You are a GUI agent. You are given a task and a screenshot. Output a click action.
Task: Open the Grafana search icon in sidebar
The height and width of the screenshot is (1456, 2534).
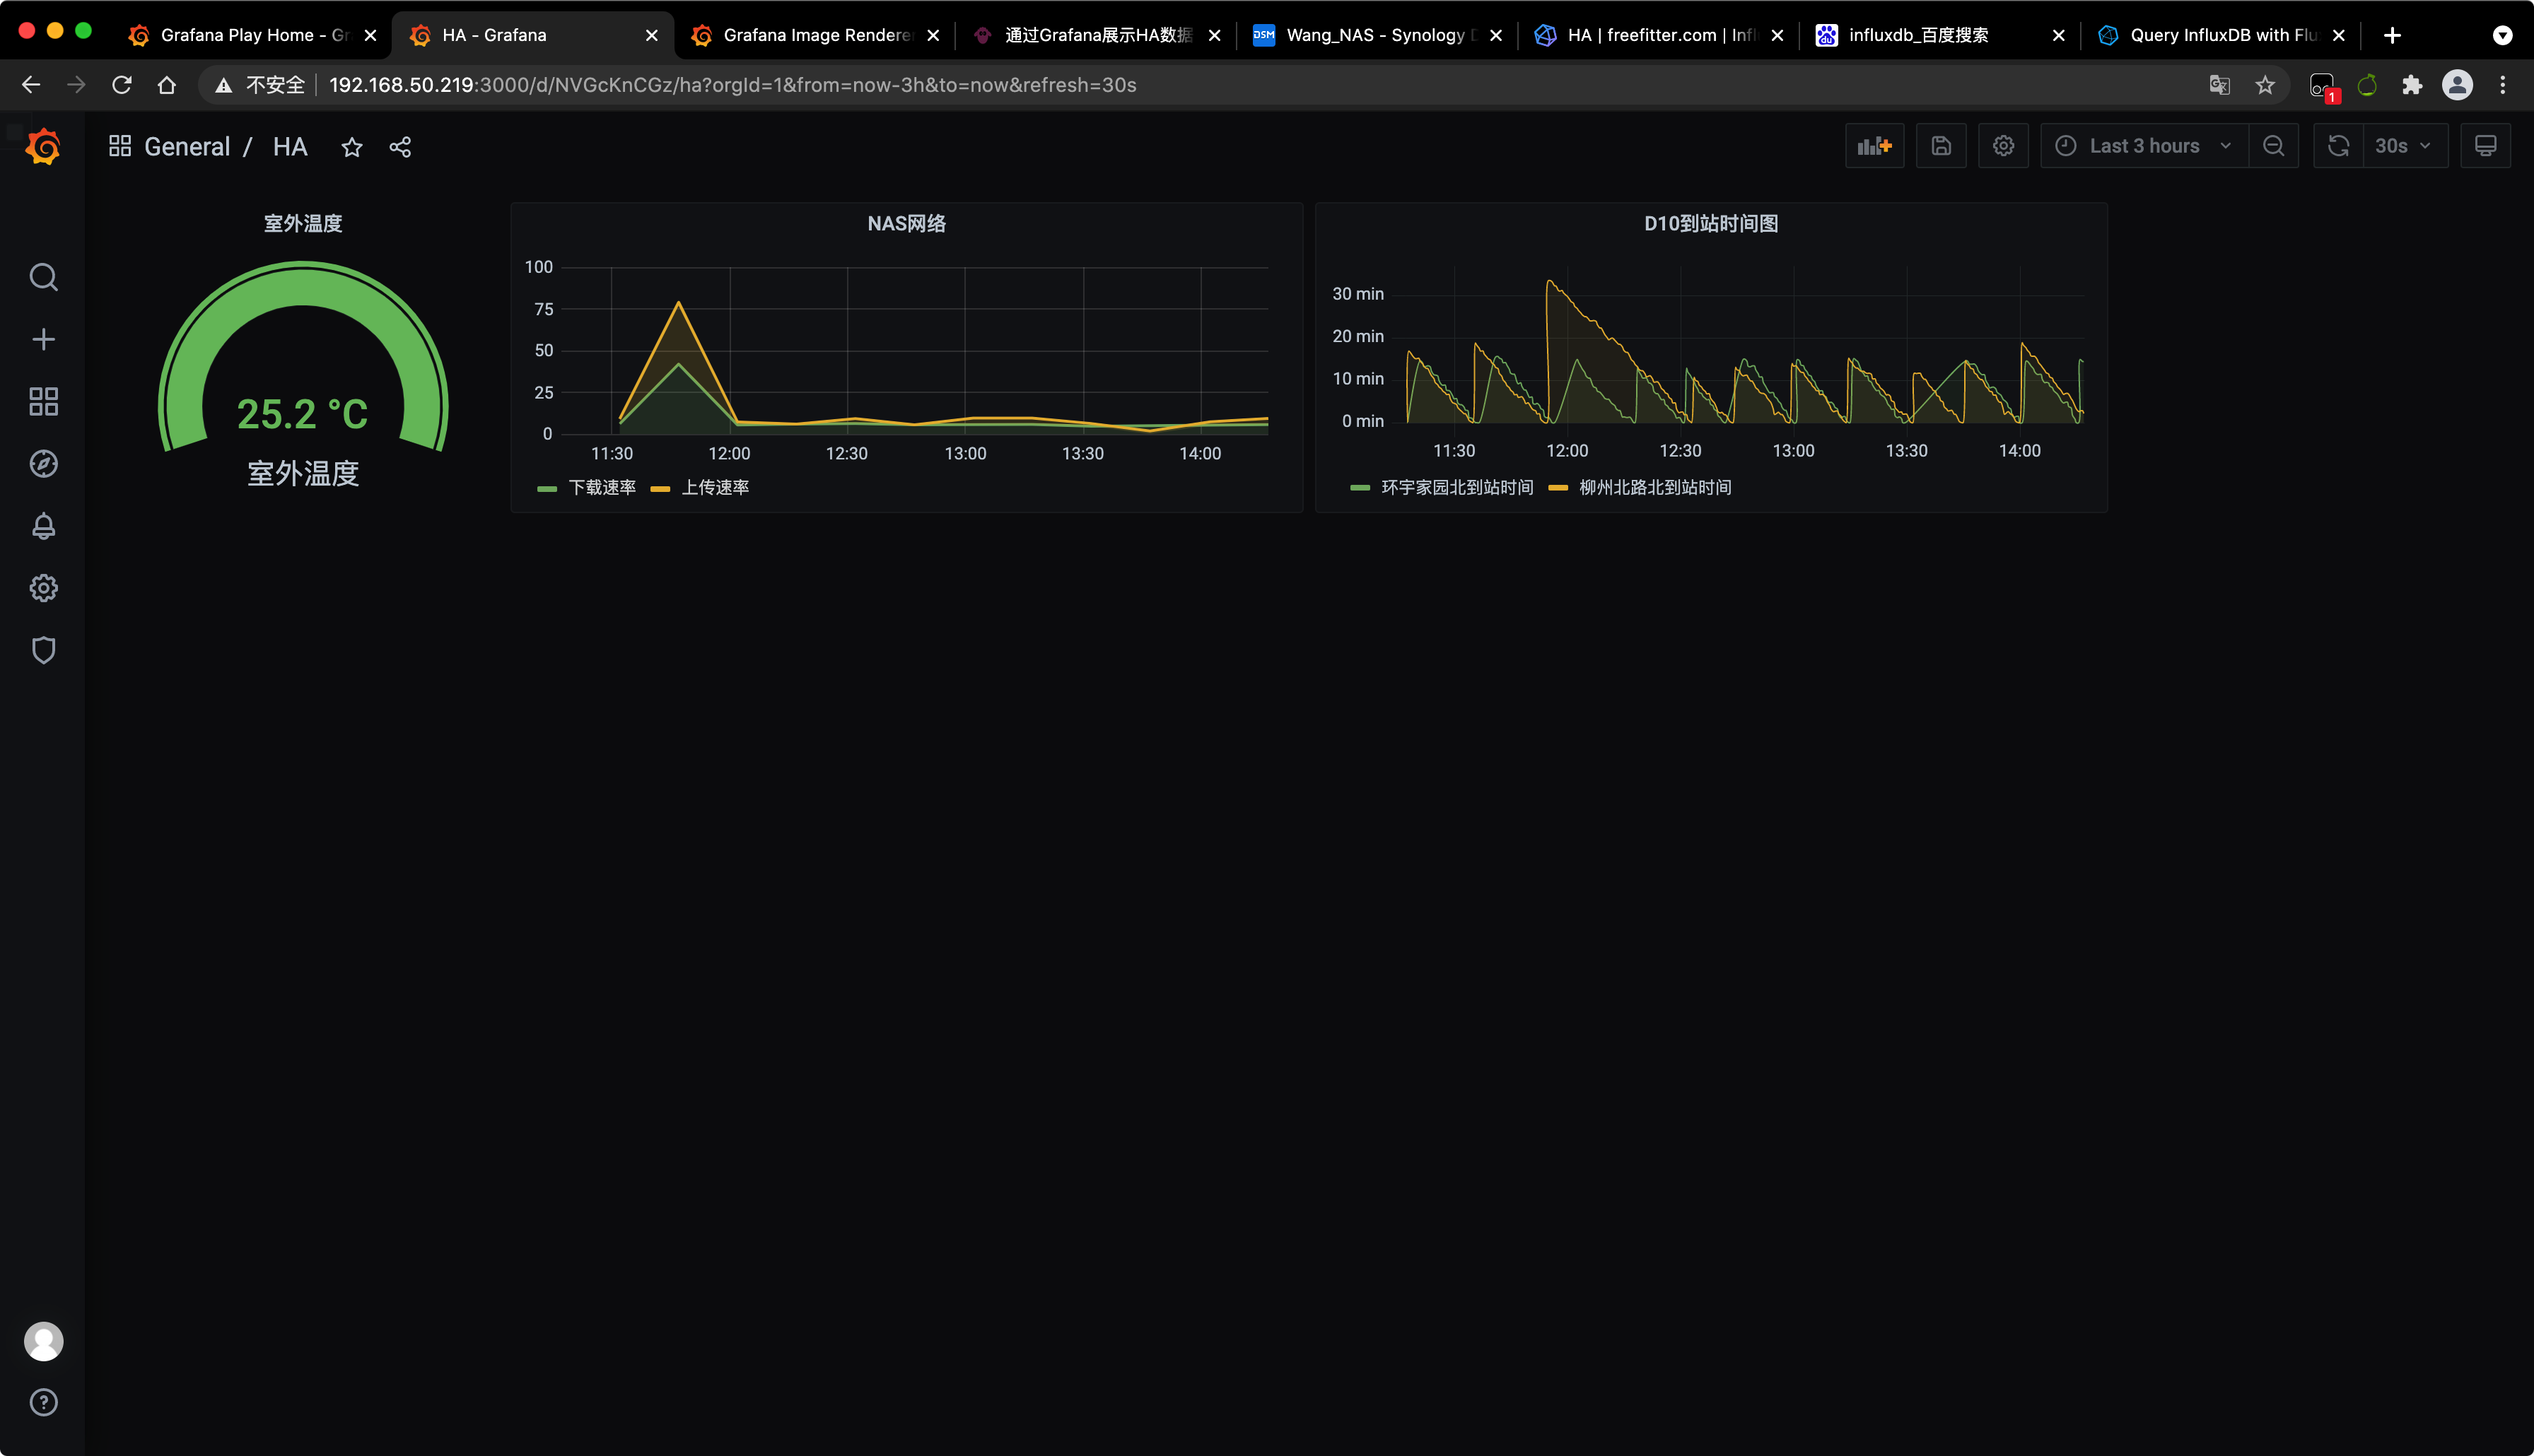point(43,277)
